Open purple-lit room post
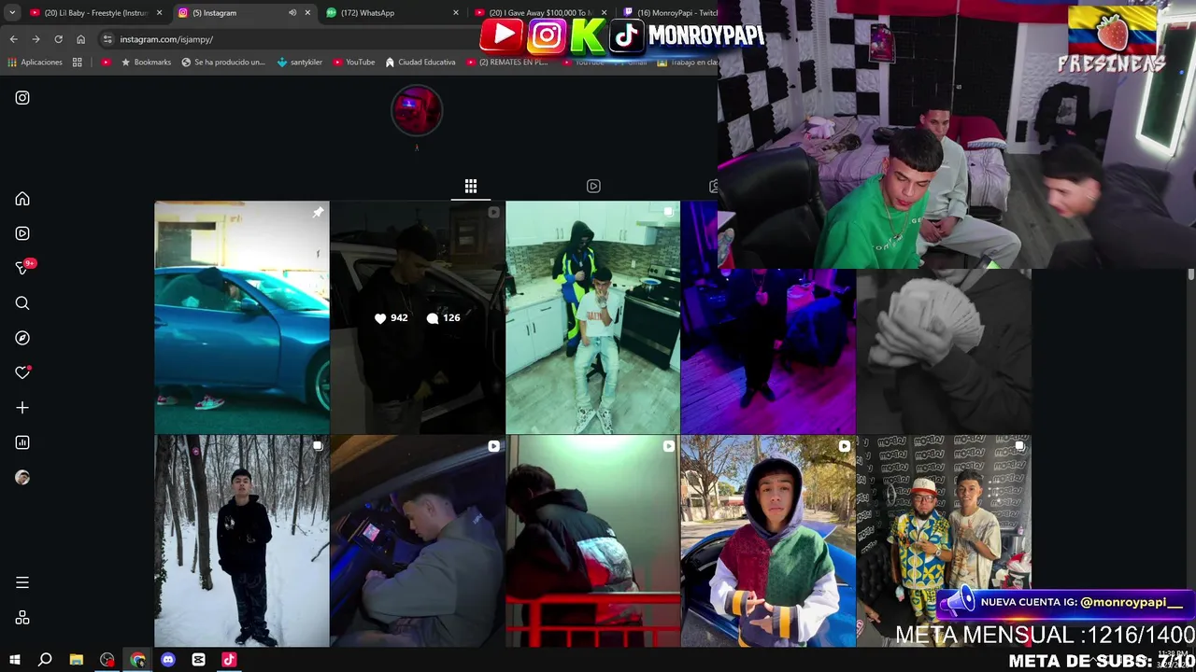 [768, 352]
